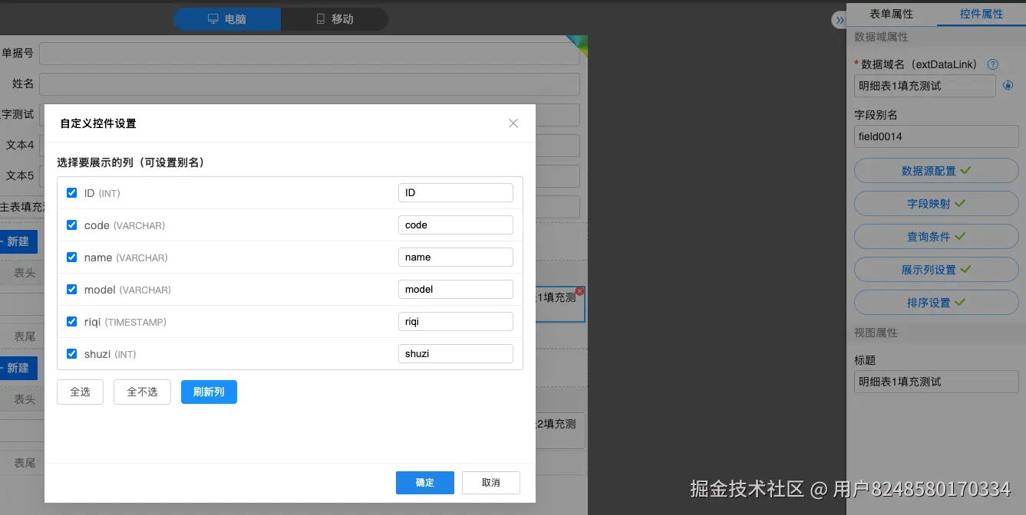Click the top 新建 button behind dialog

click(18, 241)
